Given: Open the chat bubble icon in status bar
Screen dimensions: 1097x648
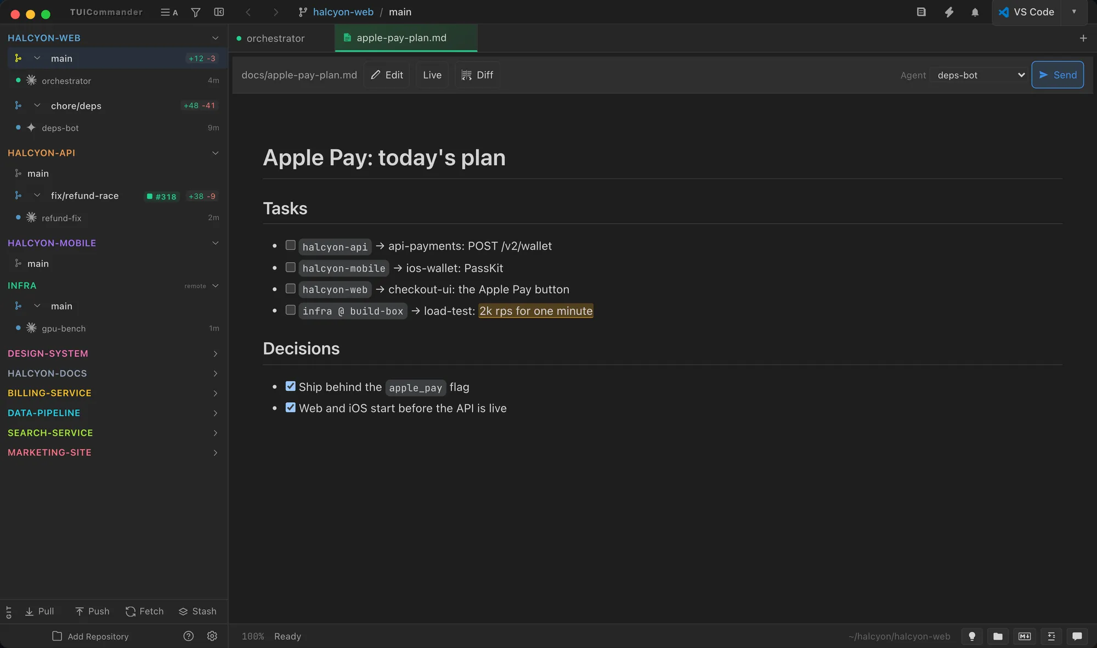Looking at the screenshot, I should (1077, 636).
